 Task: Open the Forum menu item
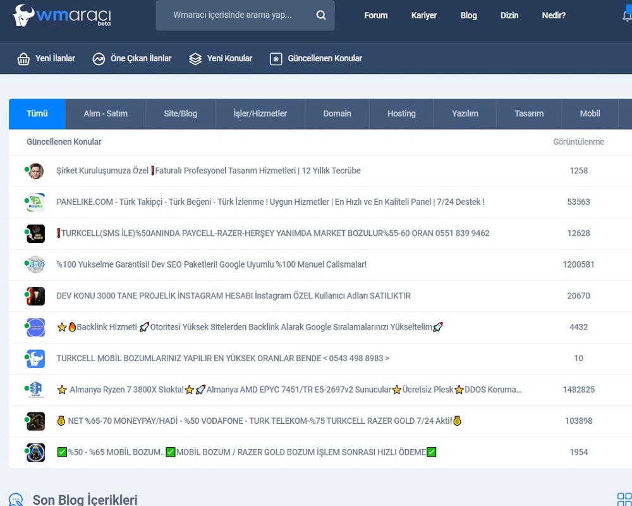[x=375, y=15]
